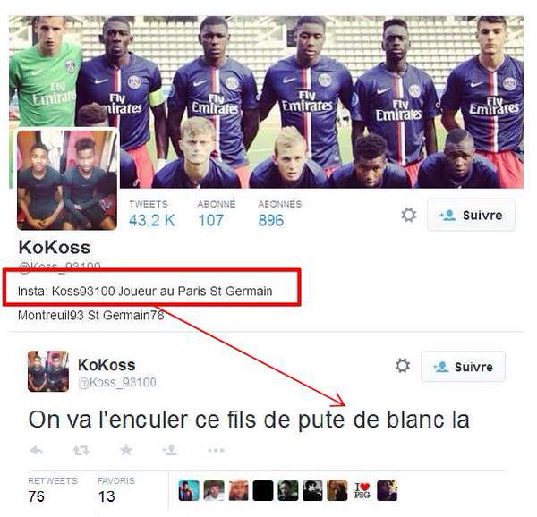
Task: Open the gear icon beside the tweet's Suivre
Action: click(403, 366)
